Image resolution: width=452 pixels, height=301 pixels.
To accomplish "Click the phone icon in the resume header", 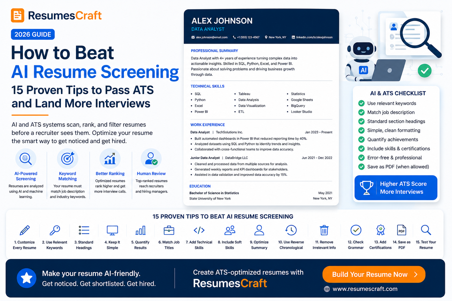I will 234,37.
